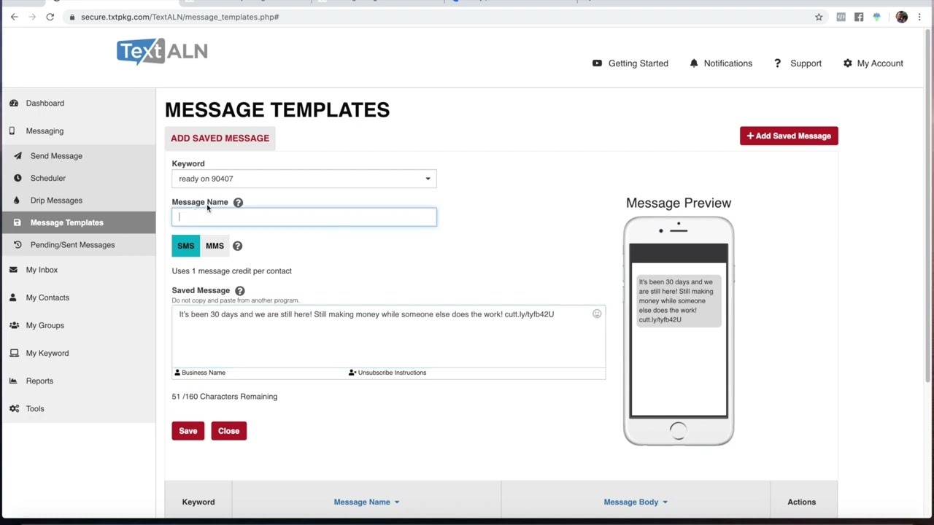Image resolution: width=934 pixels, height=525 pixels.
Task: Click the Dashboard palette icon in sidebar
Action: pyautogui.click(x=14, y=104)
